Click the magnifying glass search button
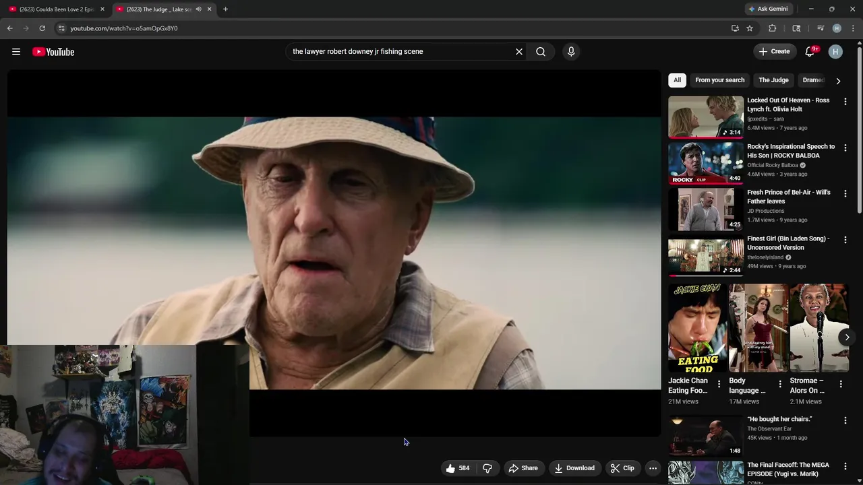 pos(541,52)
